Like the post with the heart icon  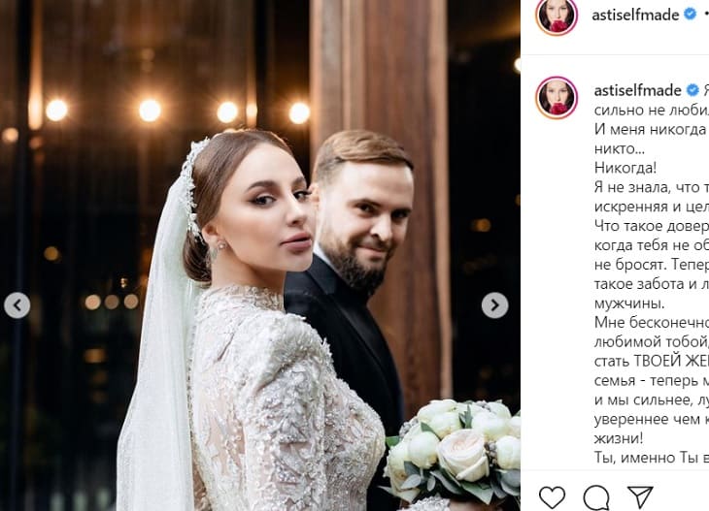coord(552,497)
